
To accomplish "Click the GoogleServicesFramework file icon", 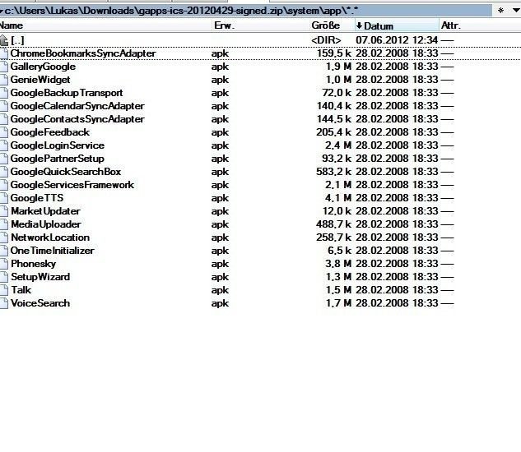I will click(3, 185).
